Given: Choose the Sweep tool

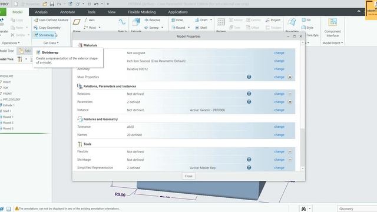Looking at the screenshot, I should point(151,28).
